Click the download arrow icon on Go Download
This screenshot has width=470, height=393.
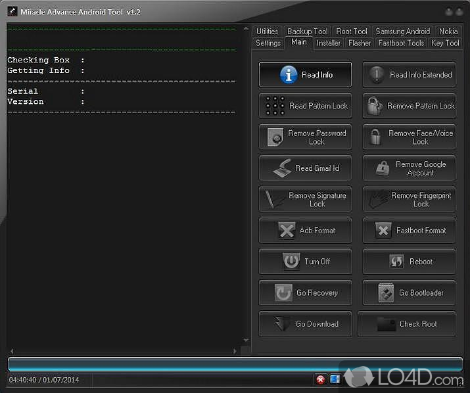pos(281,324)
